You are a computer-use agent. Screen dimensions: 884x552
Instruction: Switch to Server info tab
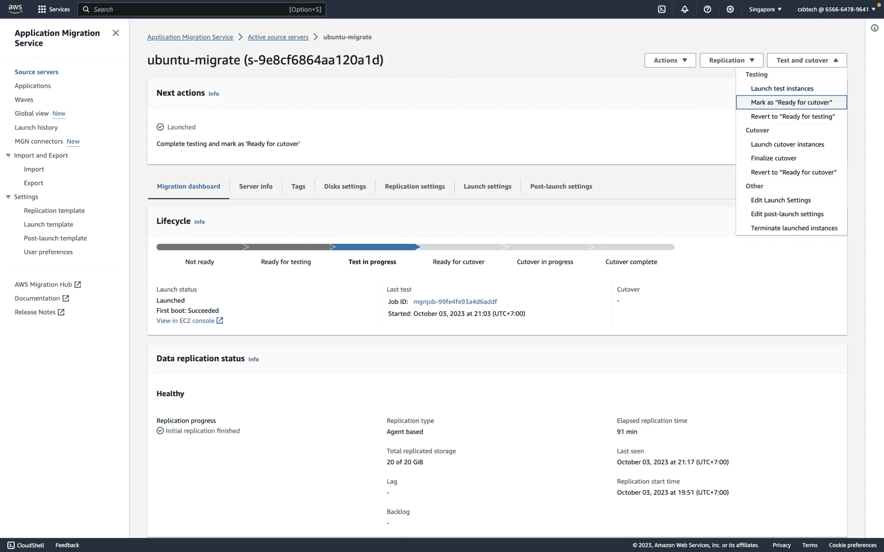tap(256, 187)
